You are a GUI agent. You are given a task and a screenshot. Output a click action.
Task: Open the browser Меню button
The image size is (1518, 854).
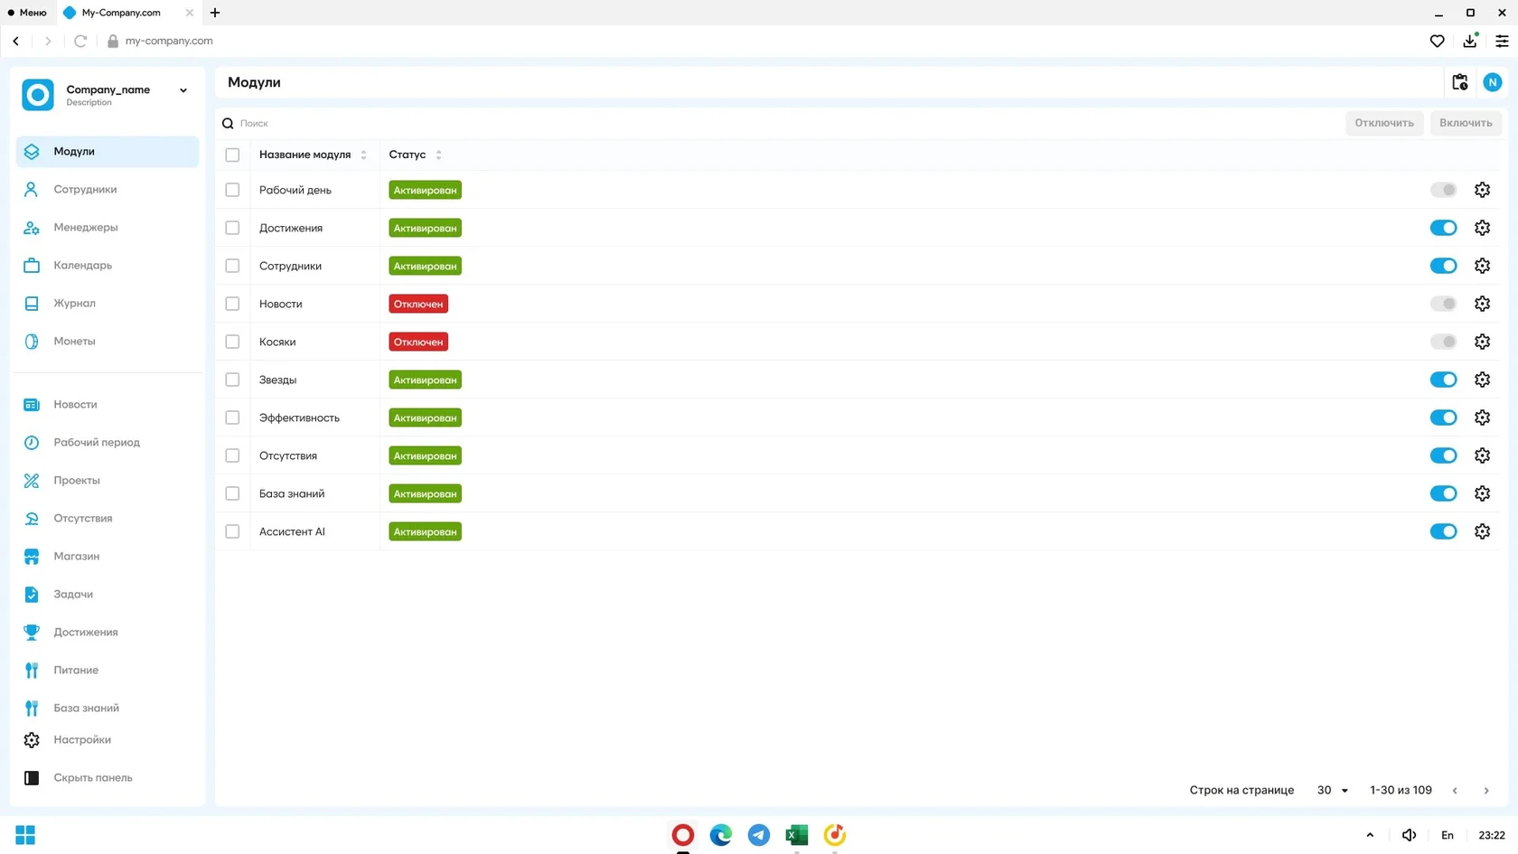(27, 13)
